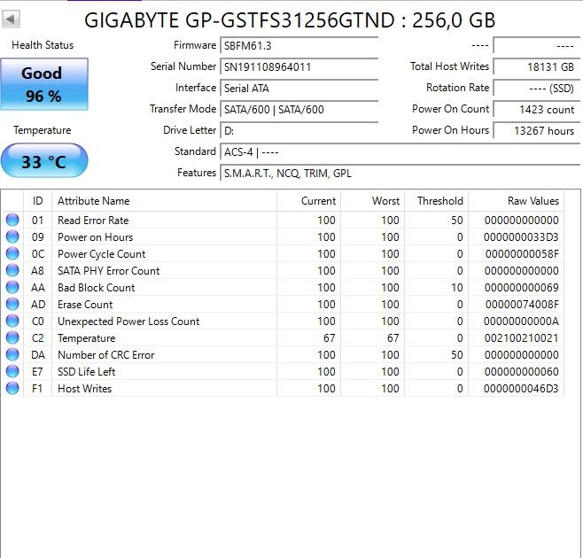Click the Rotation Rate value field

coord(536,88)
